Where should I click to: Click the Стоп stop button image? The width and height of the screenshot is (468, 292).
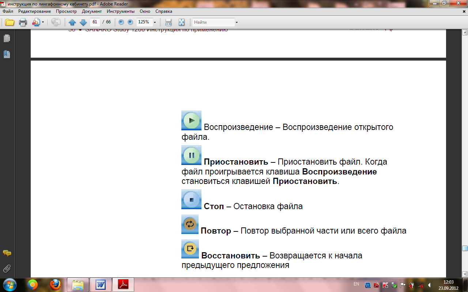pos(191,199)
